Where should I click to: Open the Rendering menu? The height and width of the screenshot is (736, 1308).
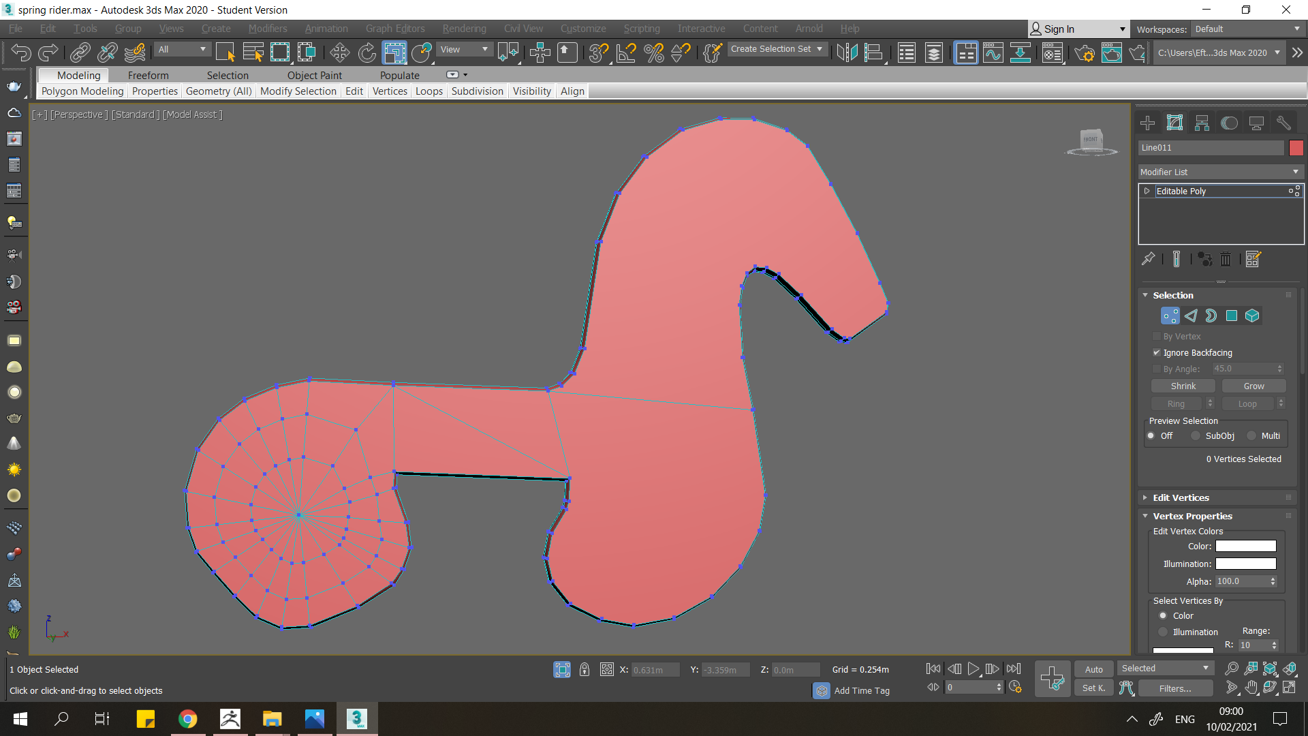[x=465, y=29]
